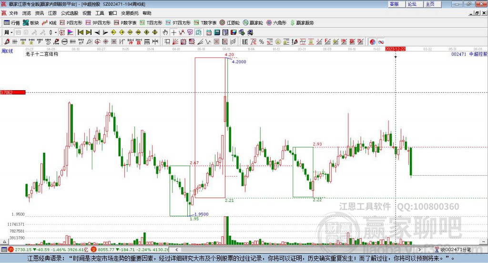488x263 pixels.
Task: Toggle the yin-yang icon
Action: click(373, 42)
